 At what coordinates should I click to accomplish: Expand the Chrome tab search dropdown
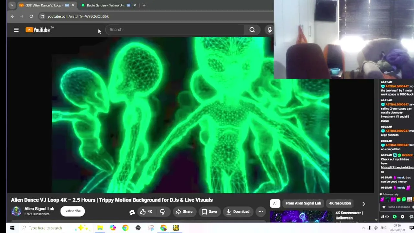click(x=12, y=5)
